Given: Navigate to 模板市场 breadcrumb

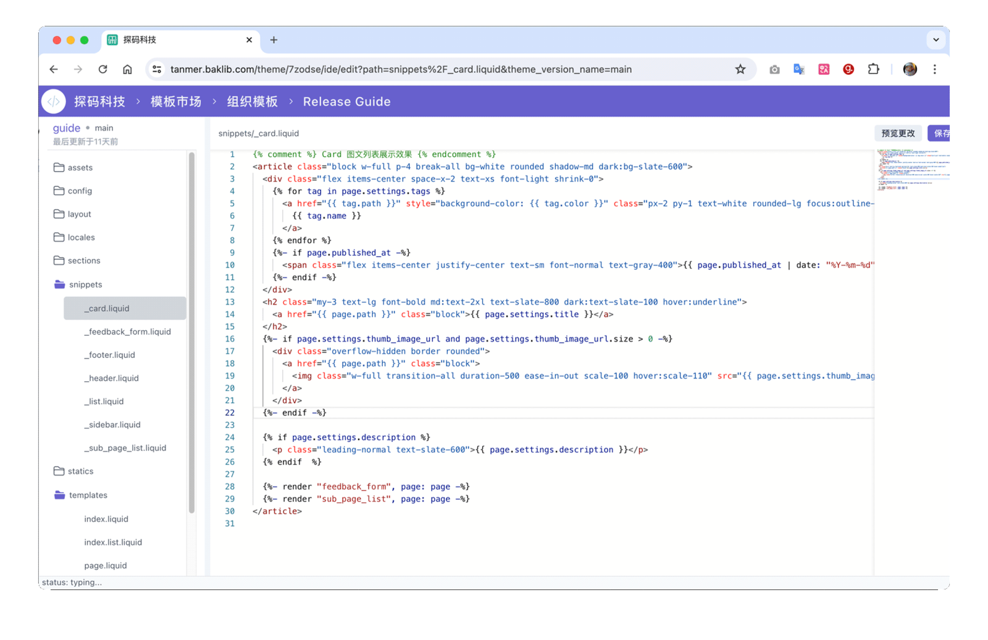Looking at the screenshot, I should pos(176,102).
